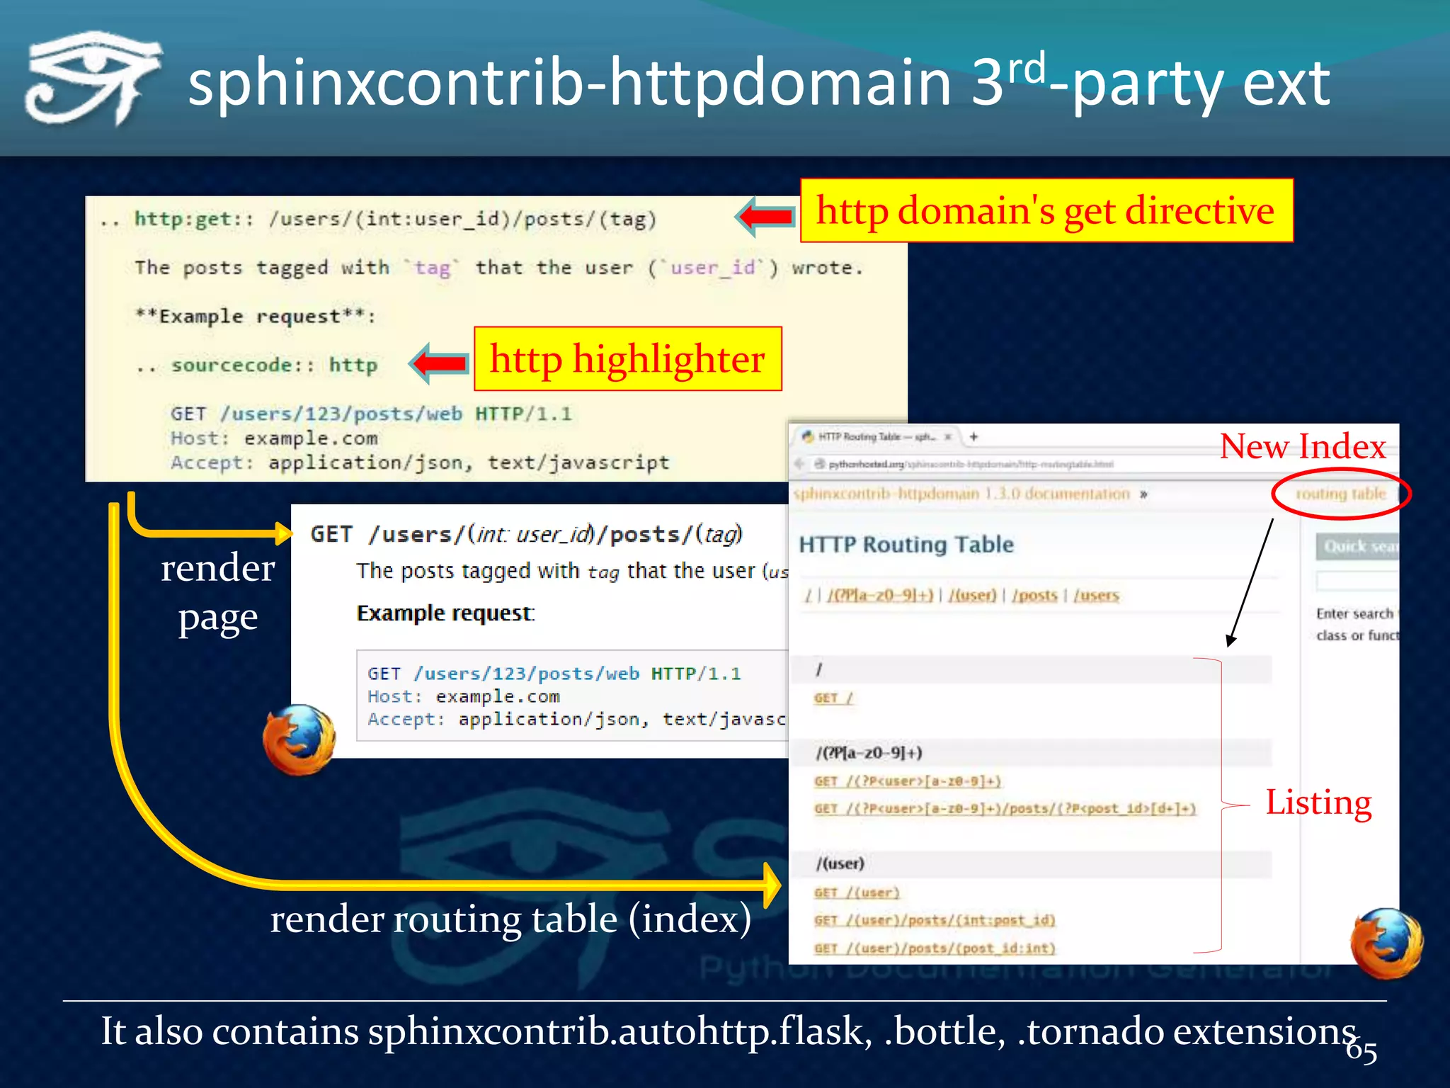Close the HTTP Routing Table browser tab

point(947,437)
